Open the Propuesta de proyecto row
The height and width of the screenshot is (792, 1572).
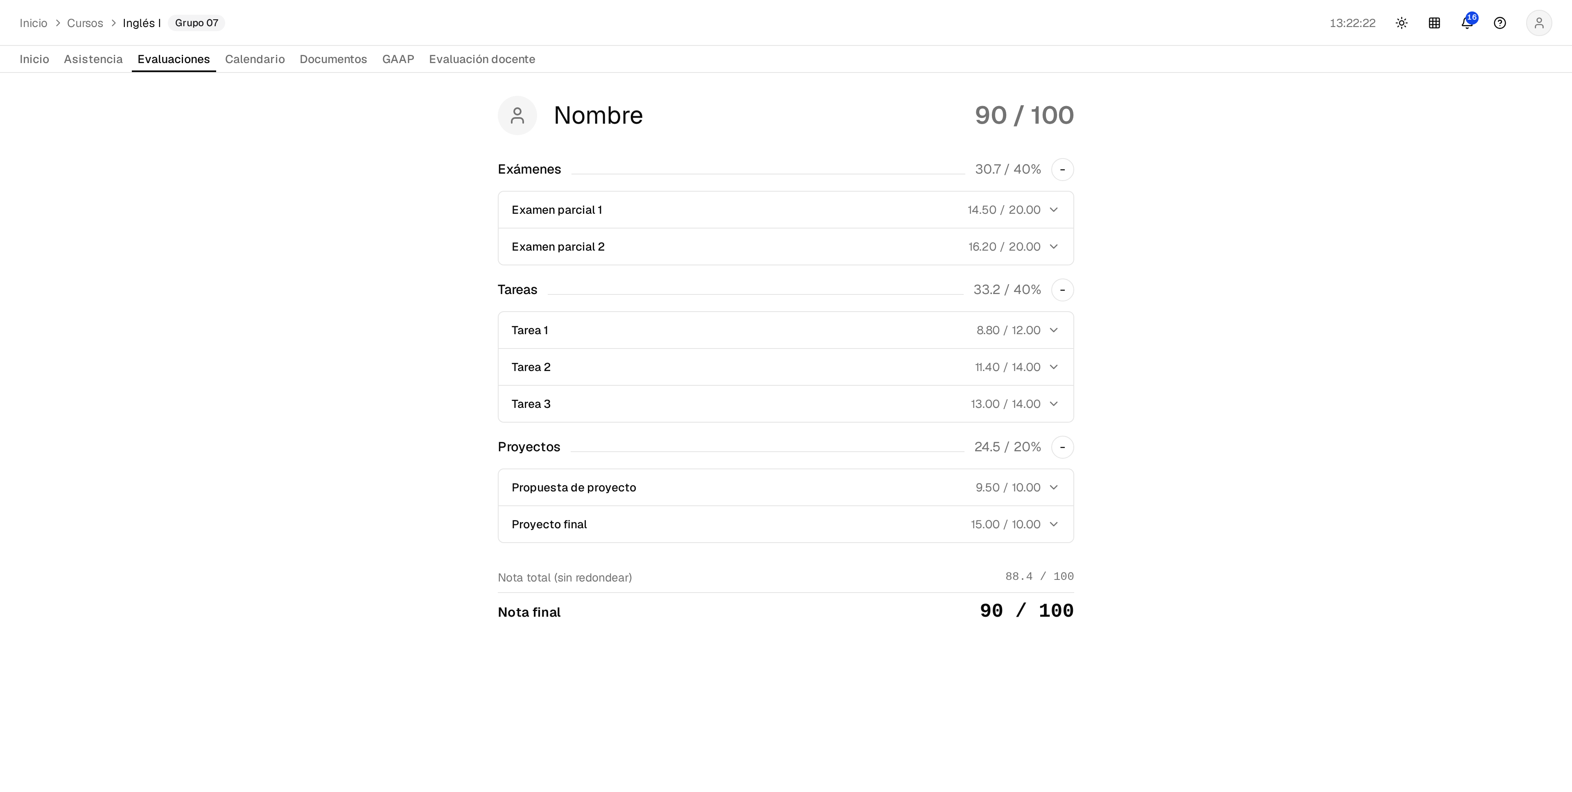(786, 487)
